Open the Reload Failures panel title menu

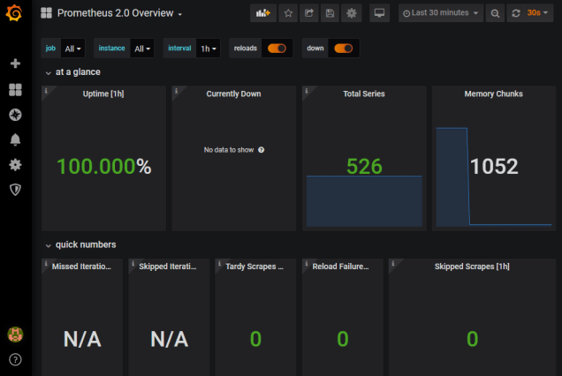point(340,267)
